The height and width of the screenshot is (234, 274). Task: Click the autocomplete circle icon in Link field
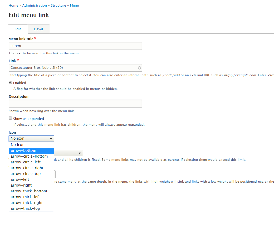point(140,68)
